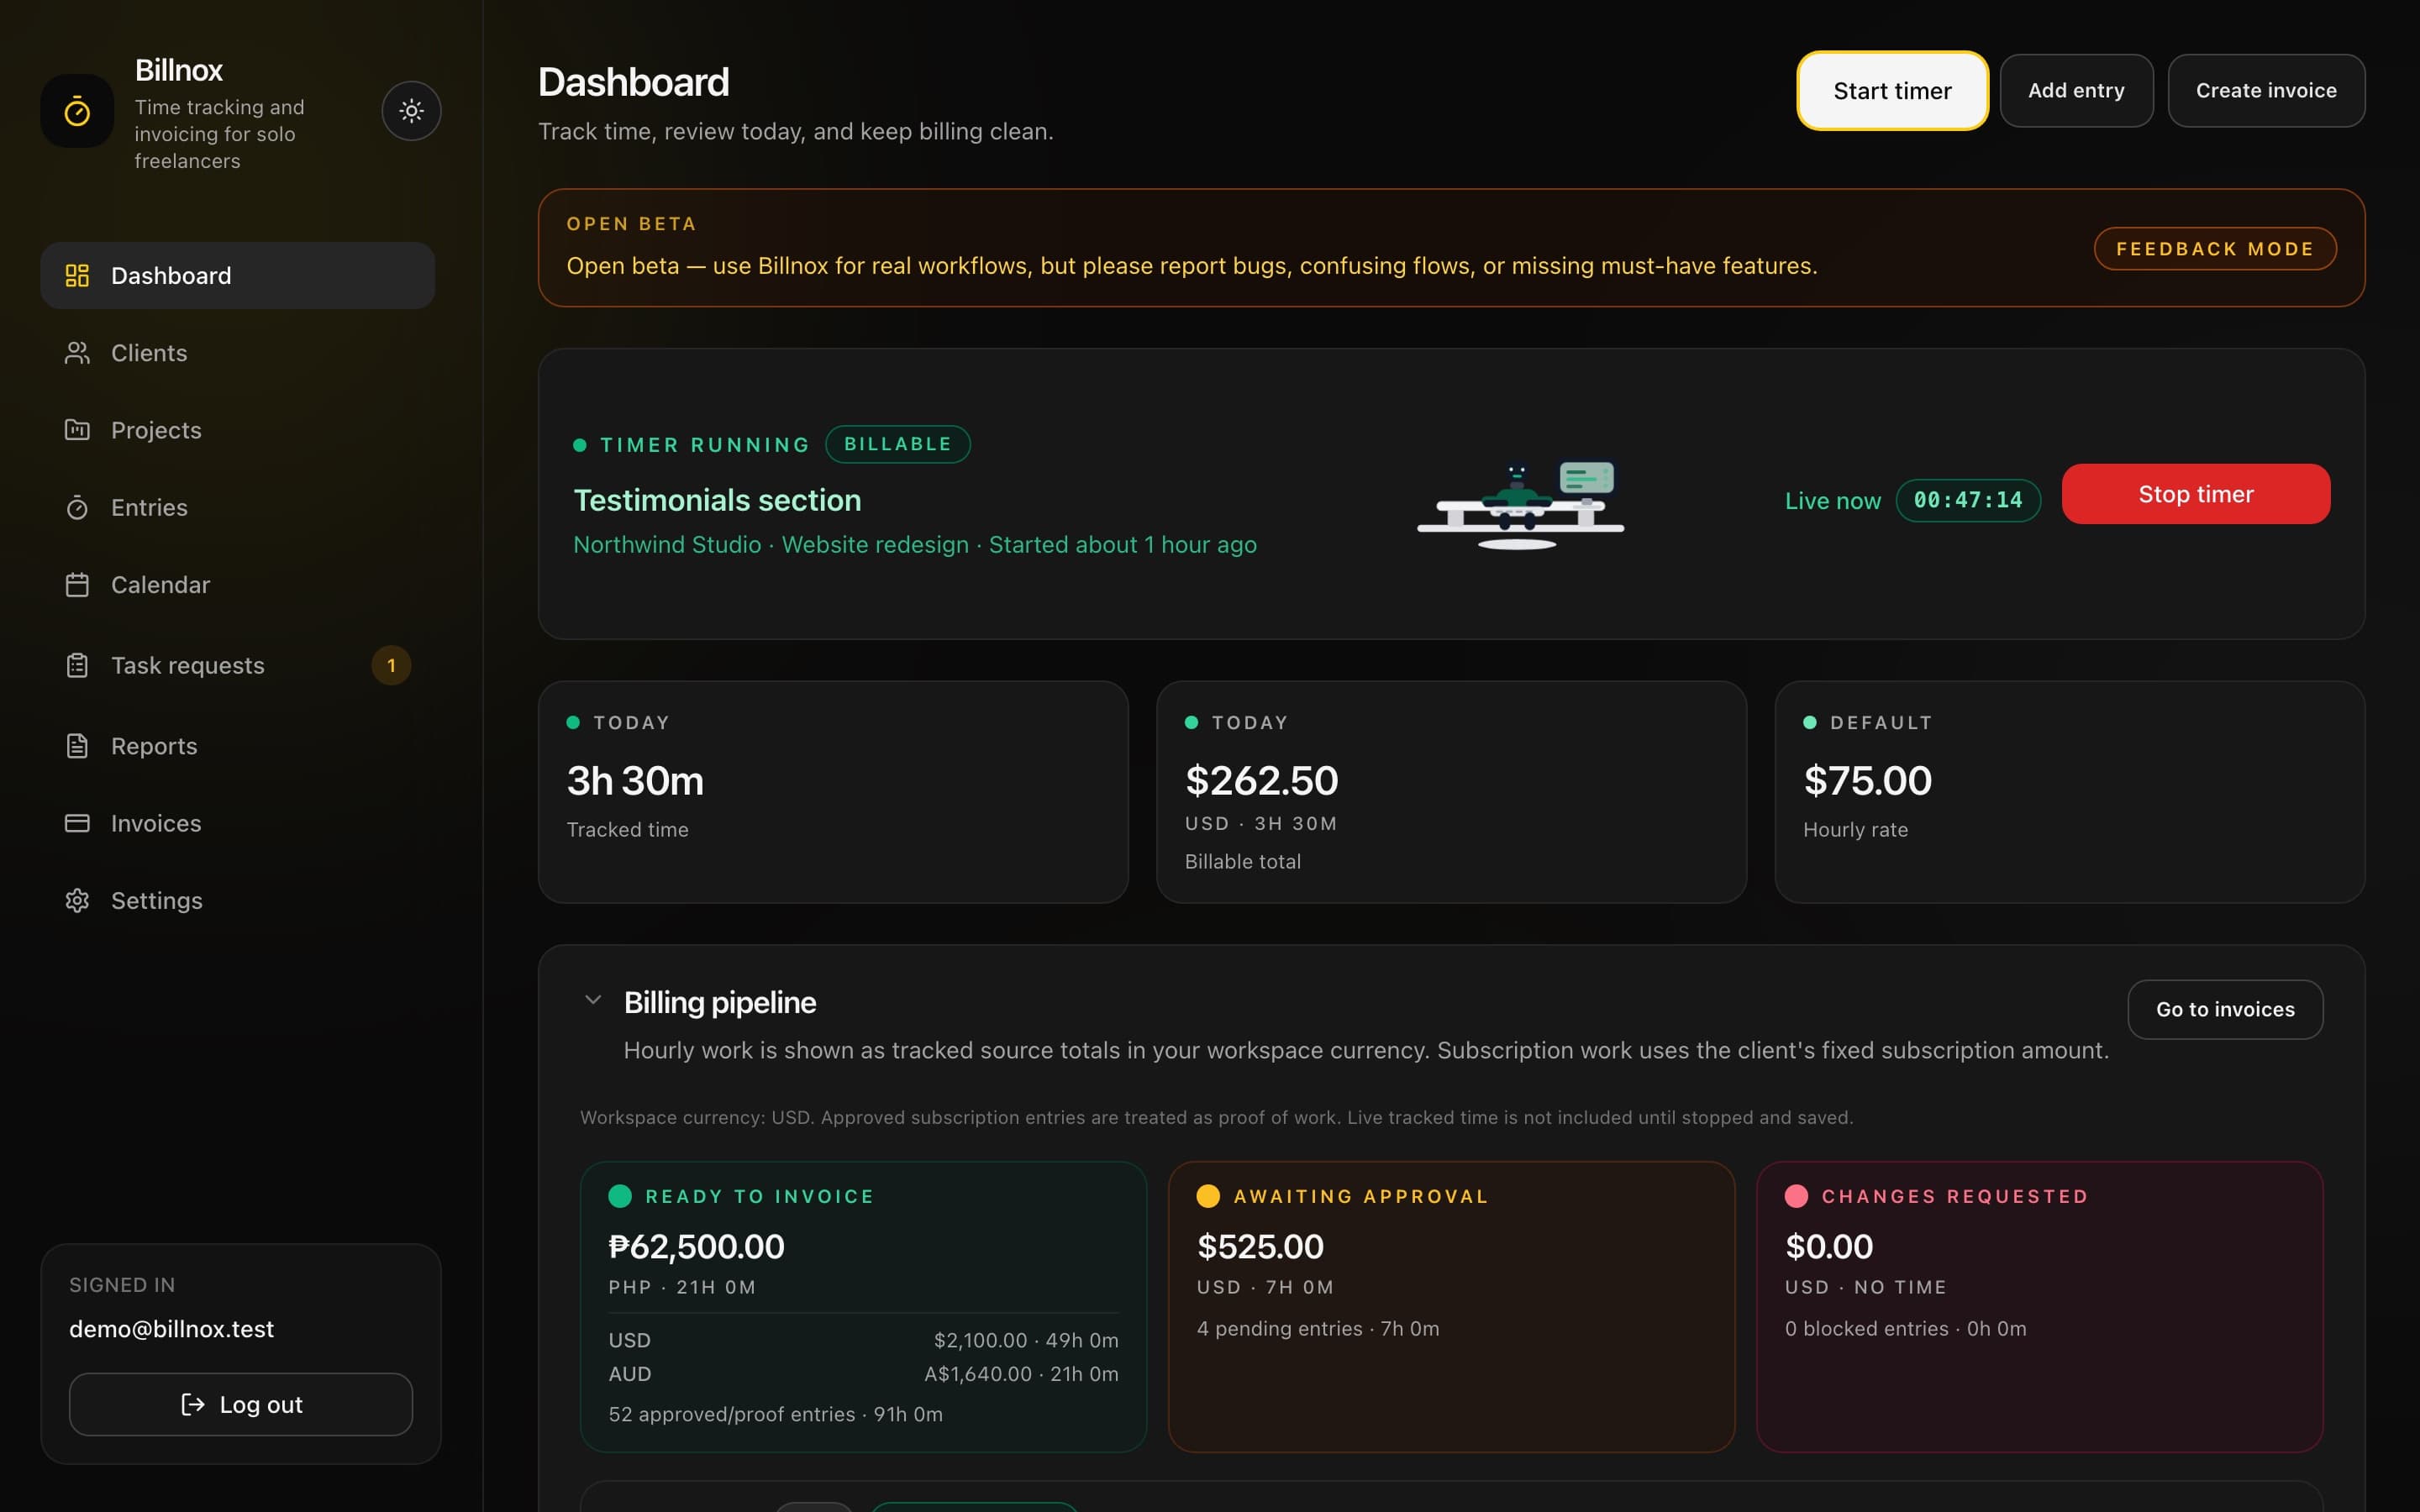
Task: Toggle the light/dark theme sun button
Action: (411, 111)
